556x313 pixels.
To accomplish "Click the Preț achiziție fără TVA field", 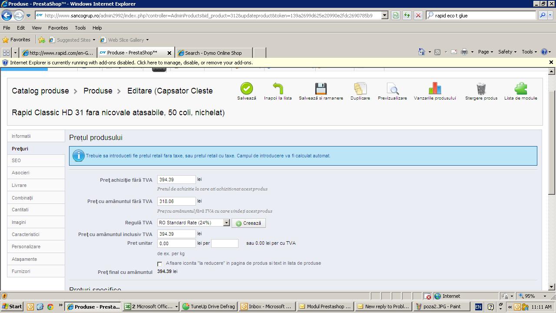I will 176,180.
